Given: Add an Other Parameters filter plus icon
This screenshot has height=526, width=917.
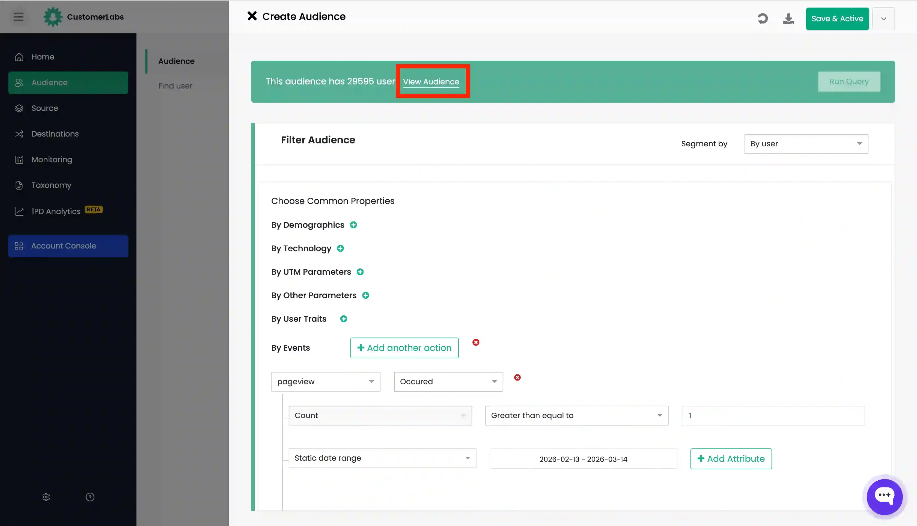Looking at the screenshot, I should pyautogui.click(x=366, y=295).
